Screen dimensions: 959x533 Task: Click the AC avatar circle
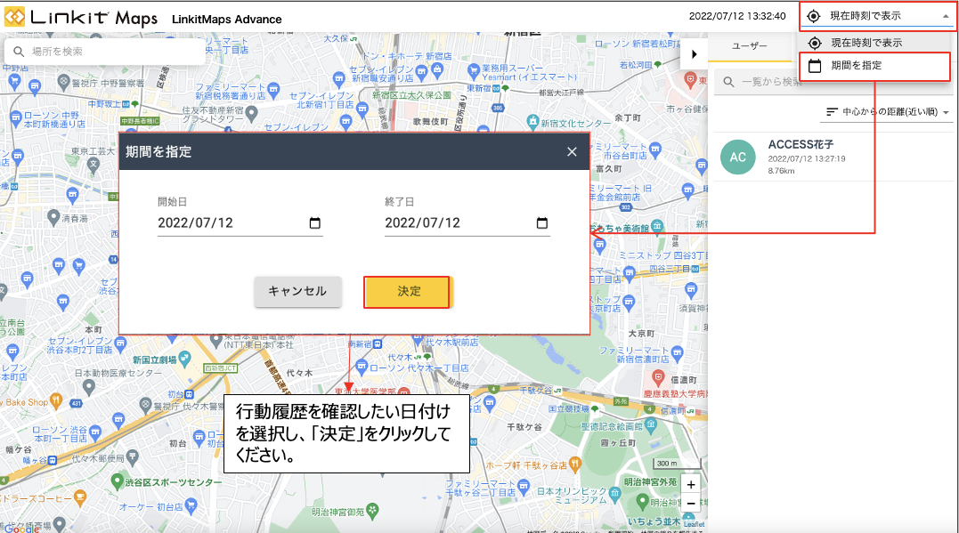click(737, 157)
